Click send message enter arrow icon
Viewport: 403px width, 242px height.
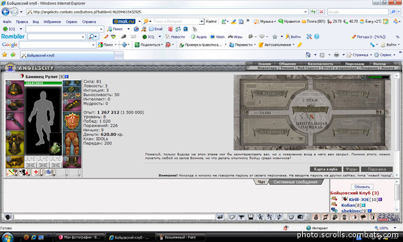(x=220, y=217)
